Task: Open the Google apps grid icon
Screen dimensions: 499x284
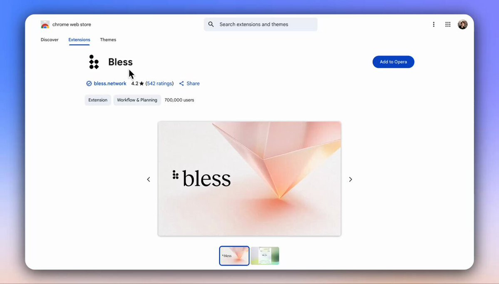Action: (x=448, y=25)
